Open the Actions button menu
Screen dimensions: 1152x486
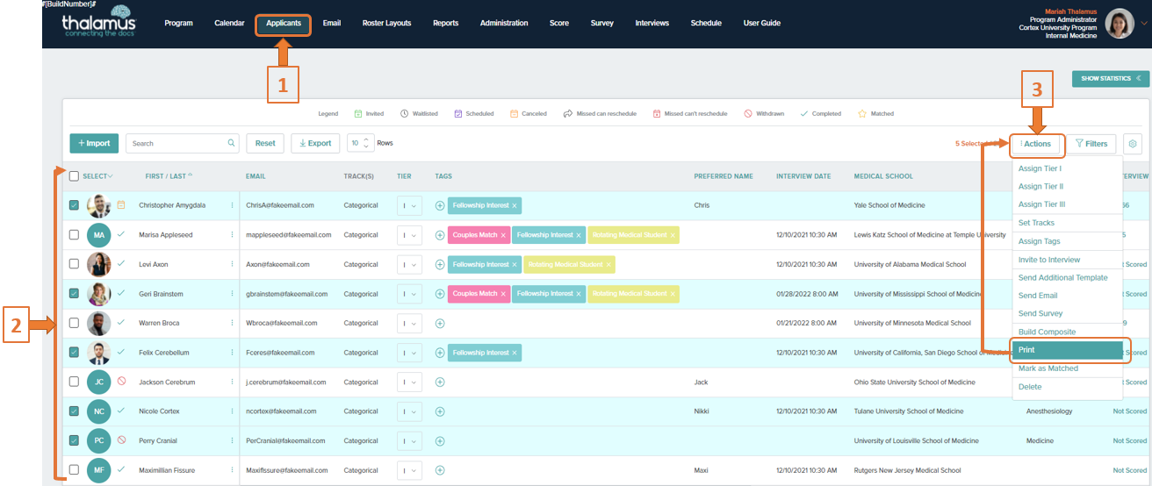tap(1036, 144)
